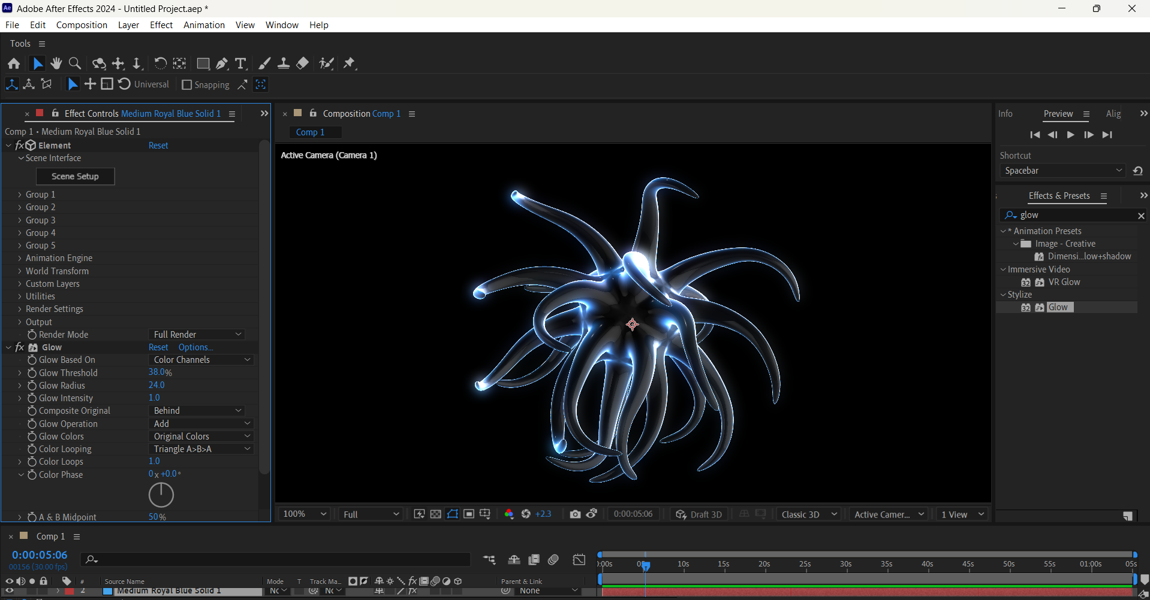This screenshot has width=1150, height=600.
Task: Open the Composite Original dropdown set to Behind
Action: point(197,410)
